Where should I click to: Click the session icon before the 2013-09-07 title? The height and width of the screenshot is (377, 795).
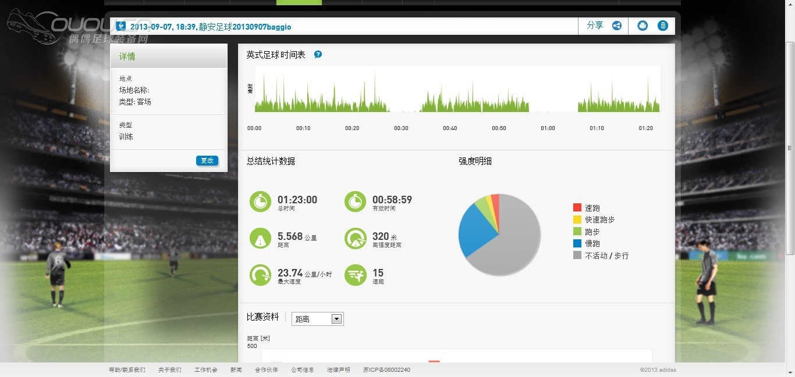coord(120,26)
